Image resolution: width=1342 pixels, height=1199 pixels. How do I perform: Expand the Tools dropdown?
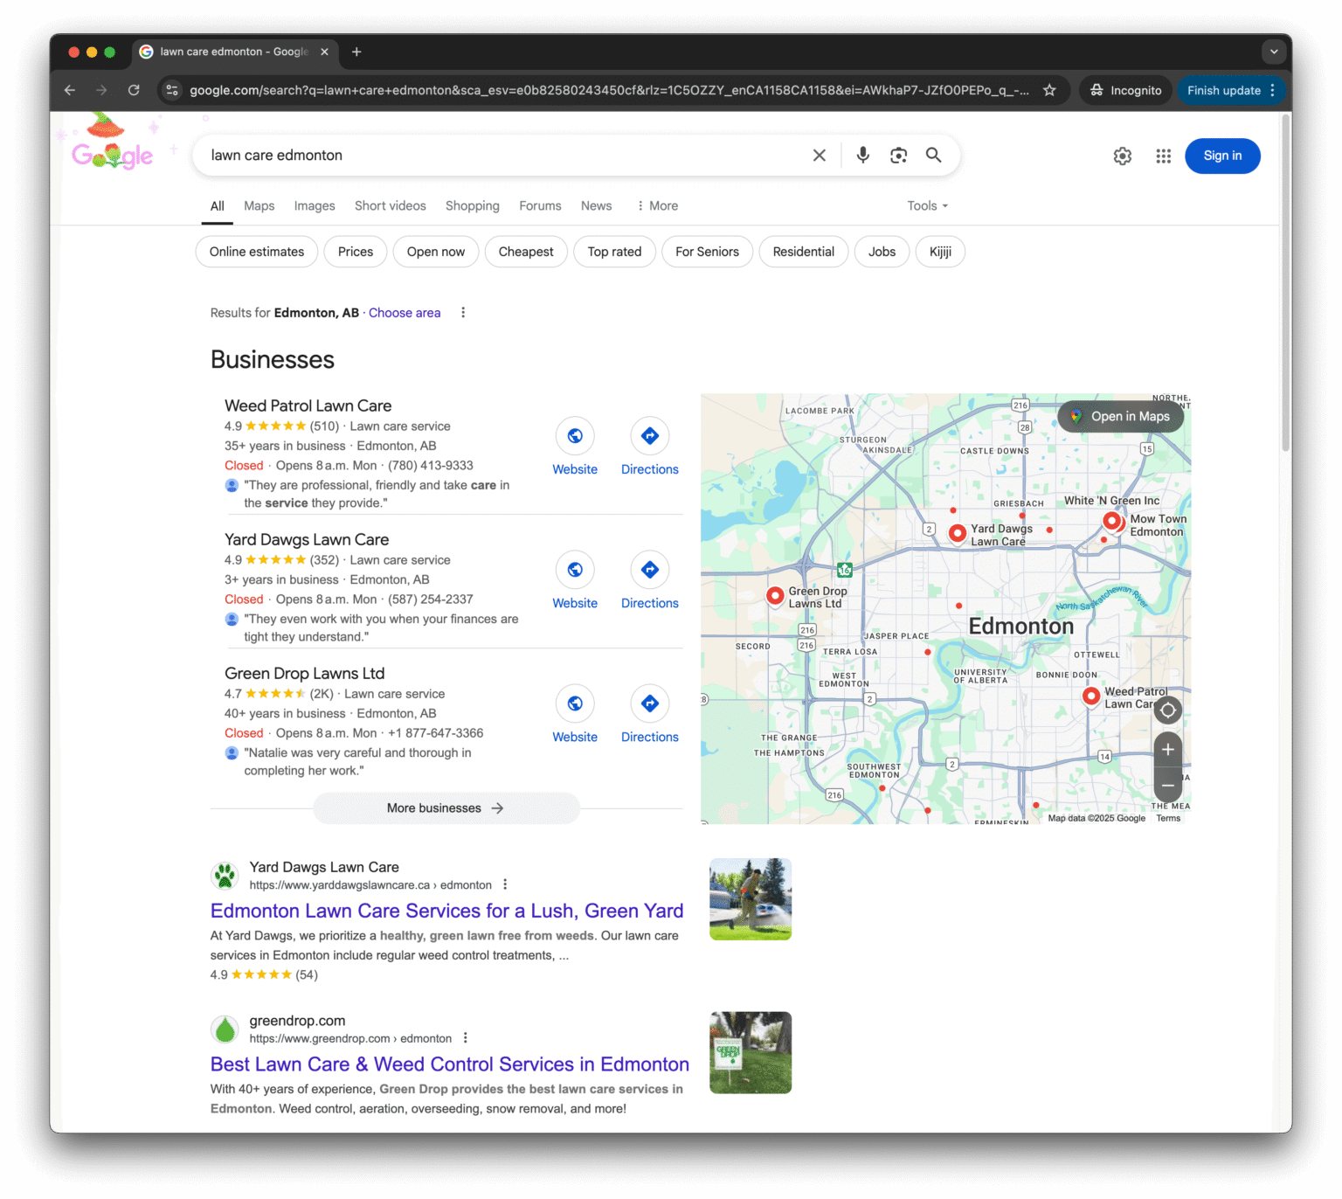pyautogui.click(x=927, y=205)
